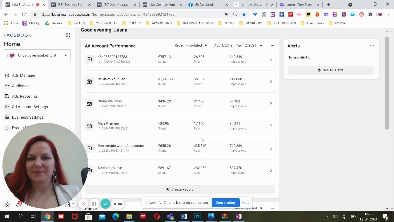Open a new browser tab

(x=328, y=5)
